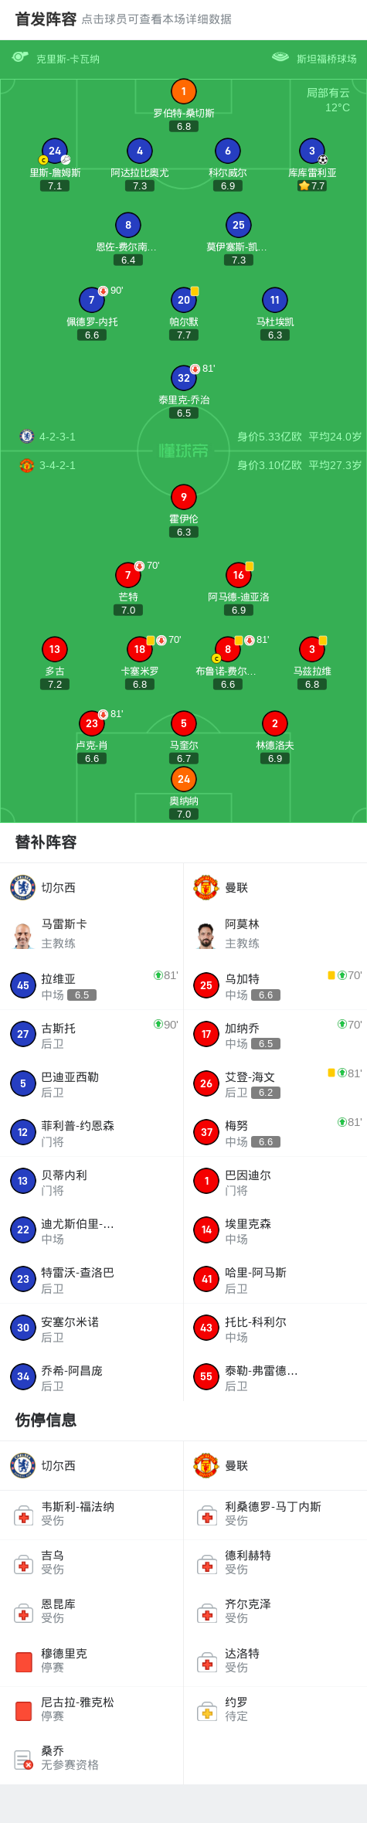Click injured player entry 韦斯利-福法纳
This screenshot has height=1823, width=367.
[x=91, y=1513]
